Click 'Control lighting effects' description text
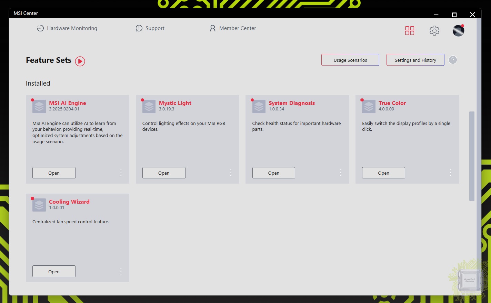Image resolution: width=491 pixels, height=303 pixels. 184,126
